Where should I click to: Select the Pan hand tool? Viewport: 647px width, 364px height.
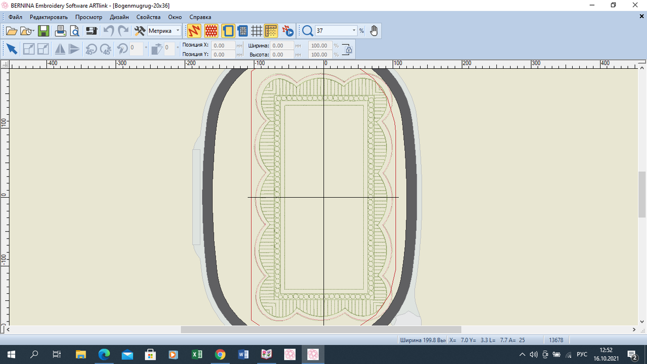(374, 31)
